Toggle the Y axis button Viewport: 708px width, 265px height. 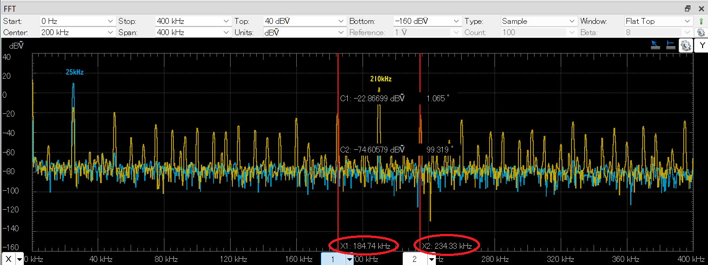[x=702, y=45]
